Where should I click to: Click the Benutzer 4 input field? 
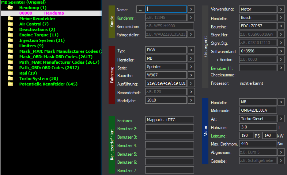pos(170,145)
